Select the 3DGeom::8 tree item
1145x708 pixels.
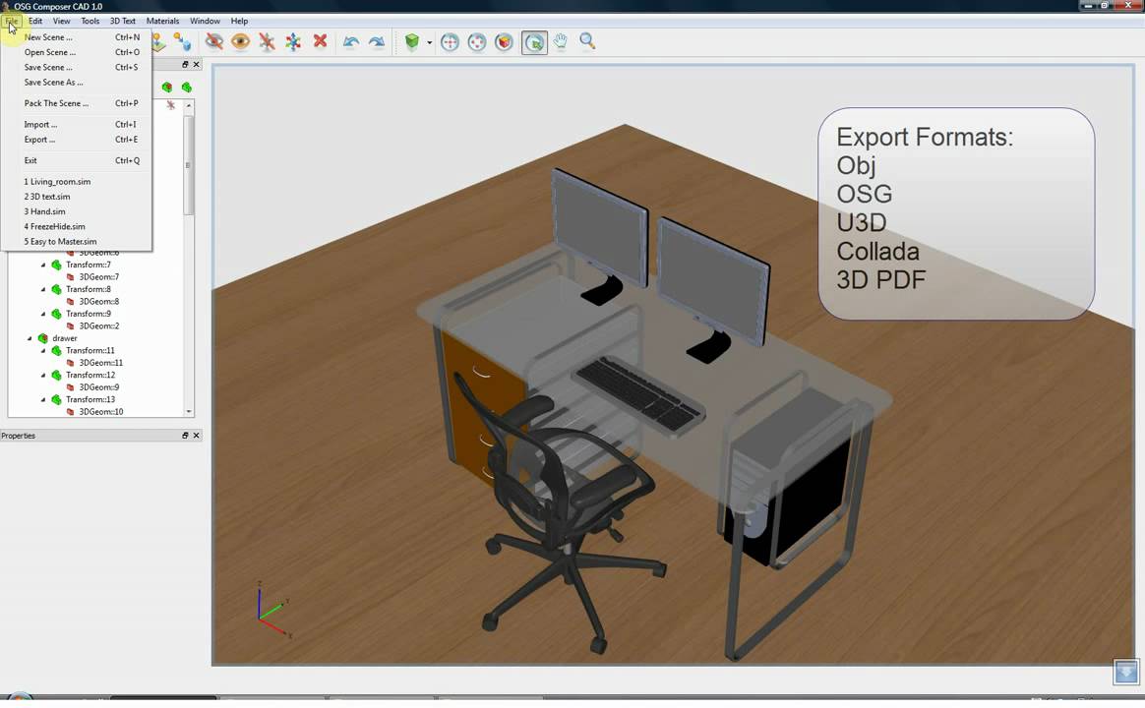pos(98,302)
